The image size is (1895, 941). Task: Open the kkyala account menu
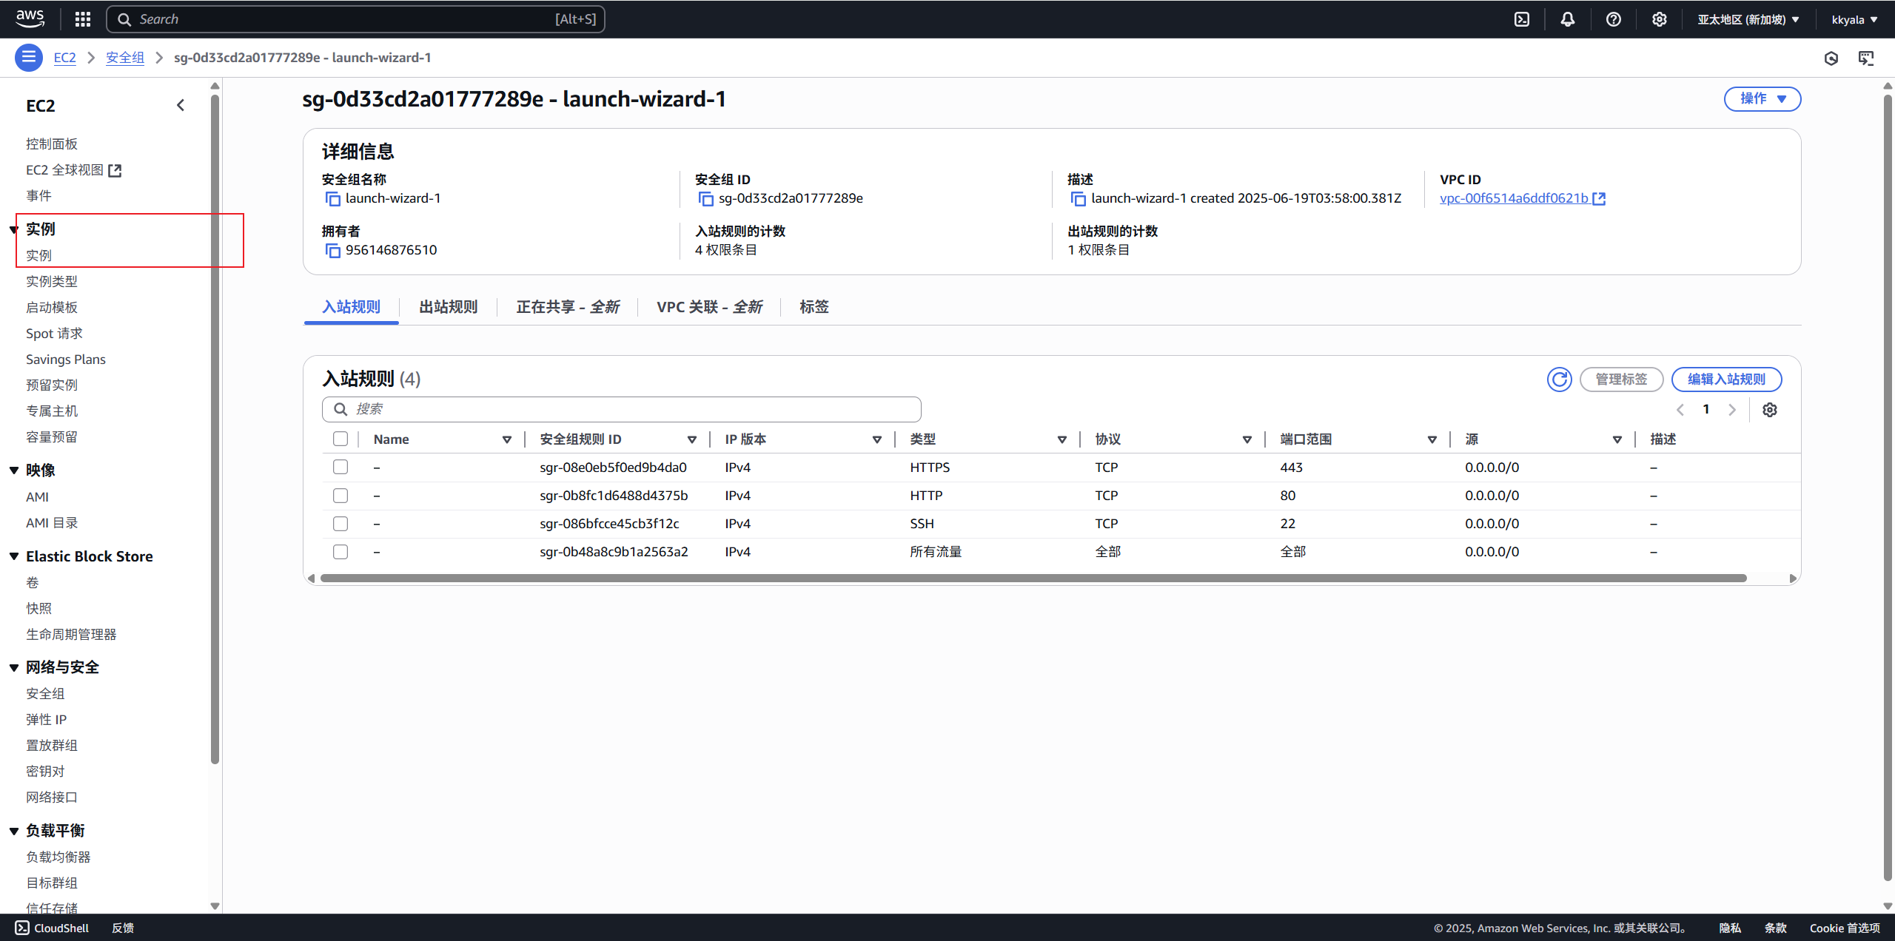(1854, 19)
